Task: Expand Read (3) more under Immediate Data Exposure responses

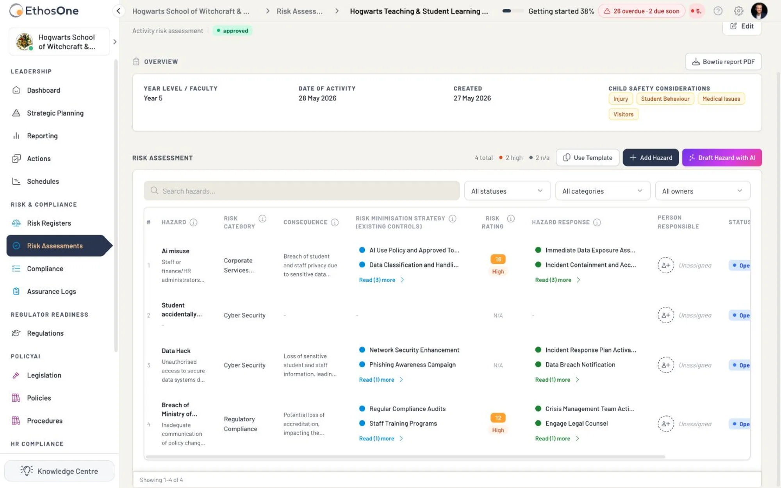Action: click(558, 280)
